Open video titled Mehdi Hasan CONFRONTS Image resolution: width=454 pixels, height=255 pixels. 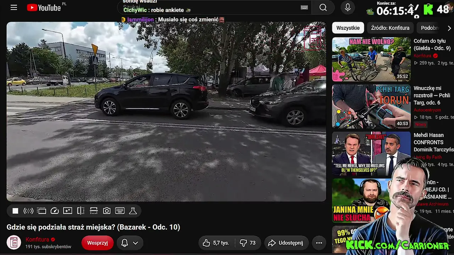pyautogui.click(x=433, y=142)
